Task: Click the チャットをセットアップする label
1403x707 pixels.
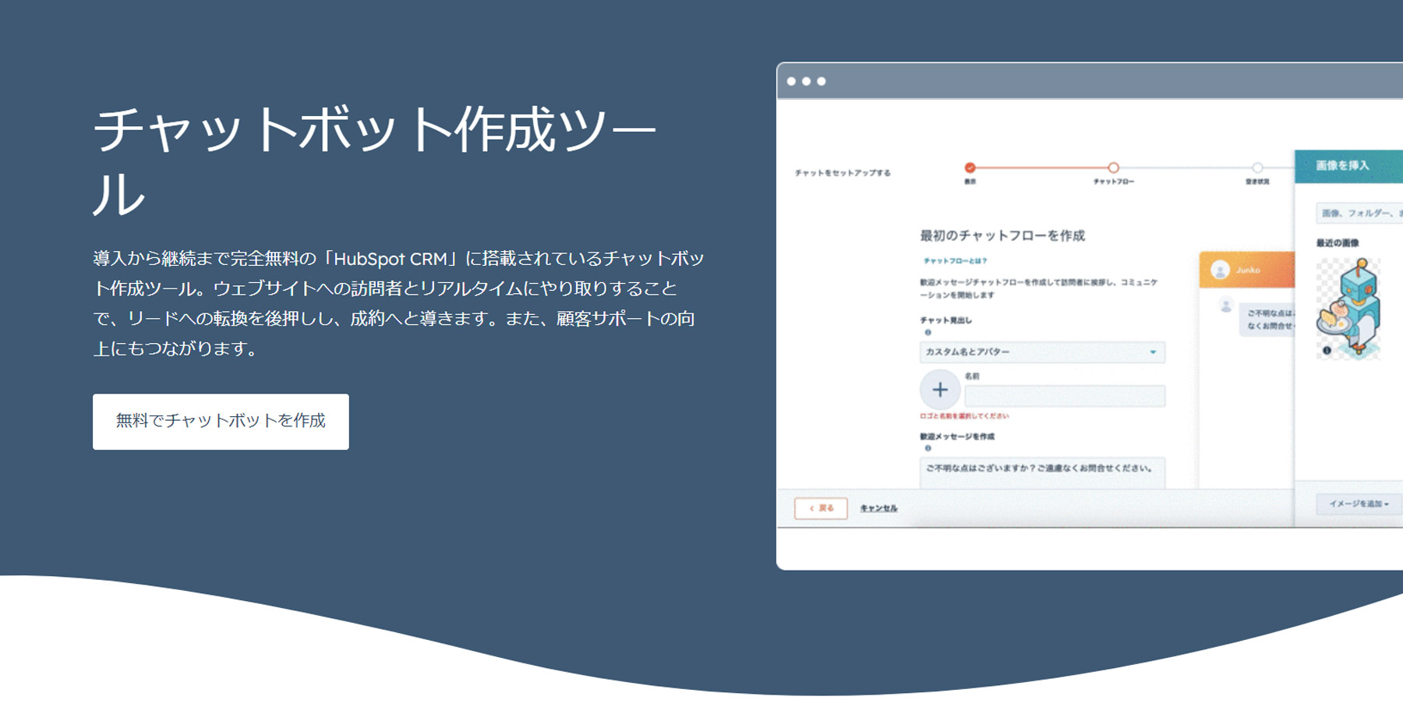Action: pyautogui.click(x=843, y=173)
